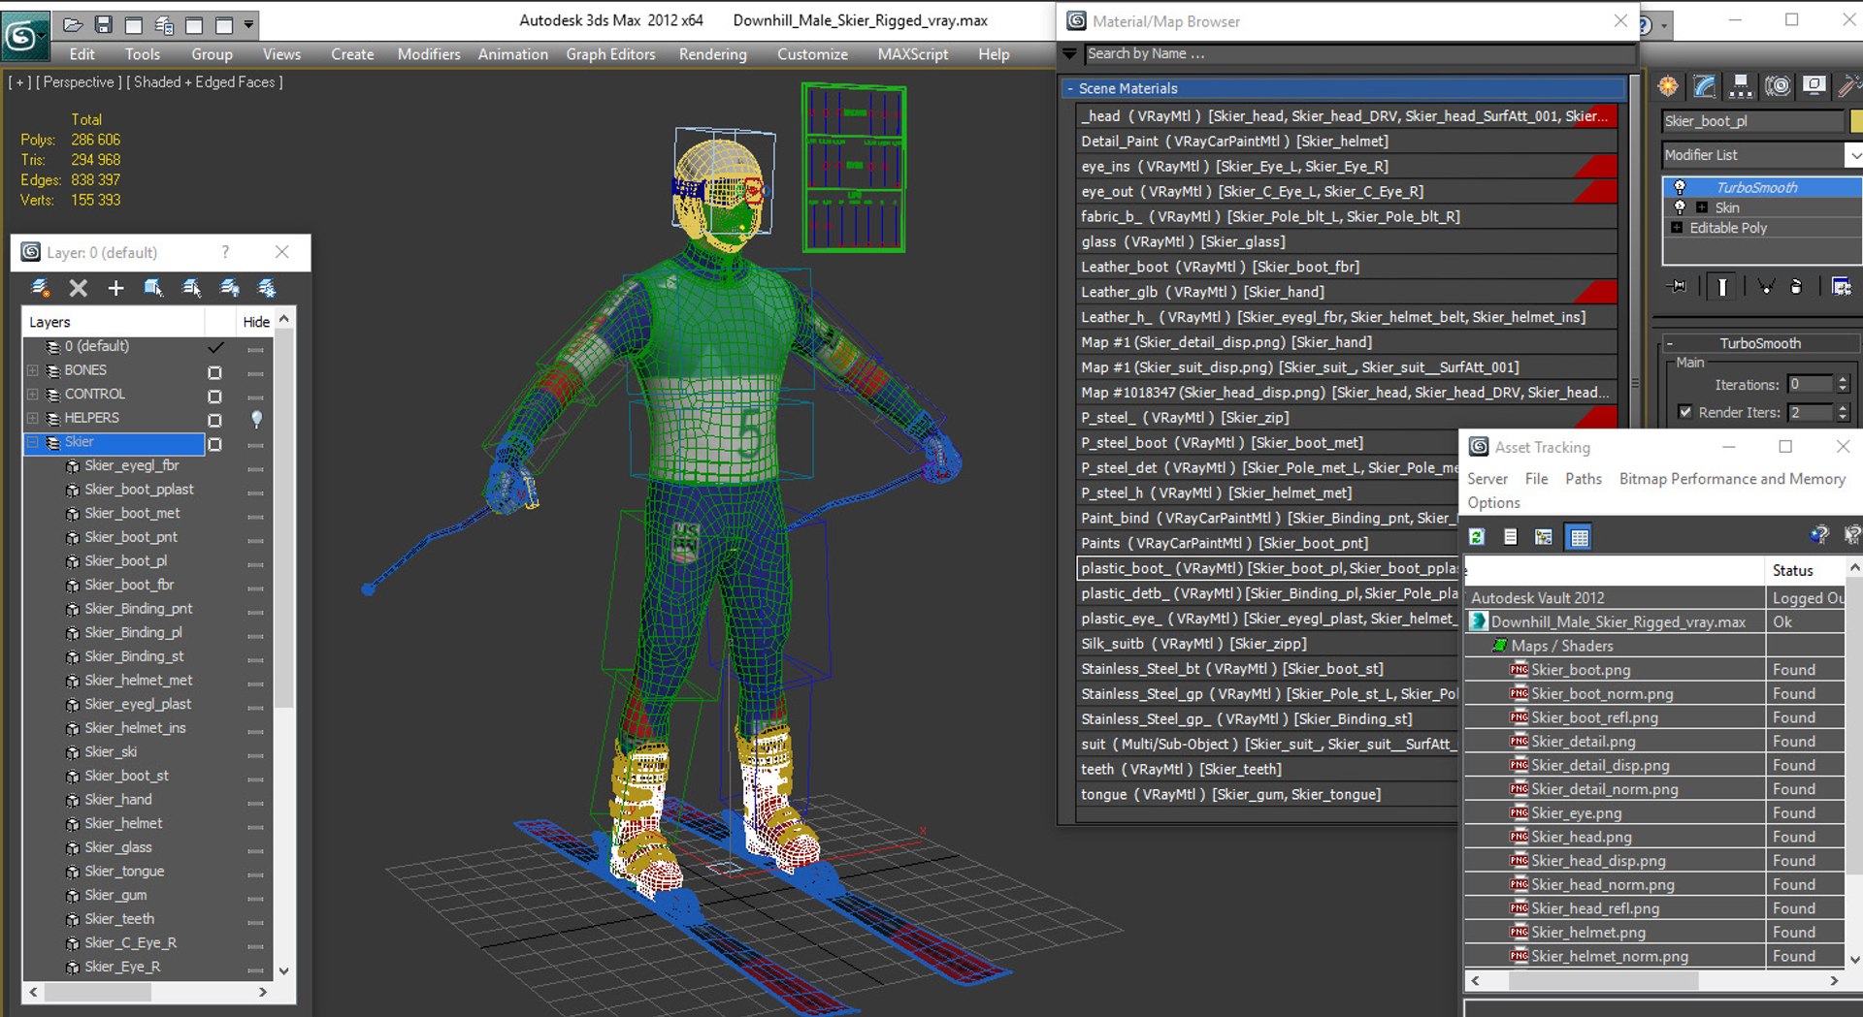1863x1017 pixels.
Task: Click object color swatch beside Skier_boot_pl name
Action: (1856, 121)
